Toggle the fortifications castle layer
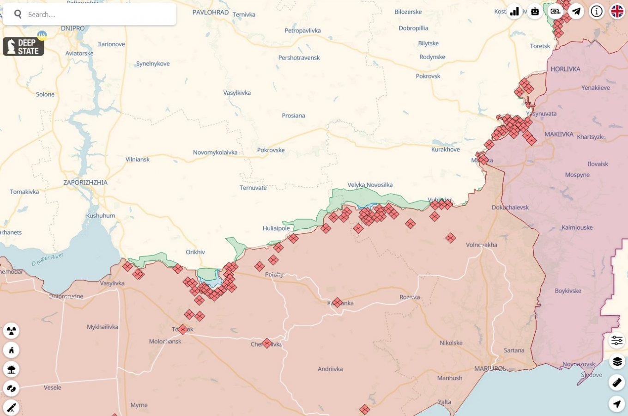Image resolution: width=628 pixels, height=416 pixels. pyautogui.click(x=12, y=350)
